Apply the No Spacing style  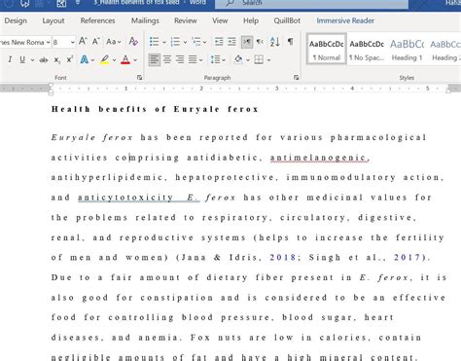tap(367, 50)
